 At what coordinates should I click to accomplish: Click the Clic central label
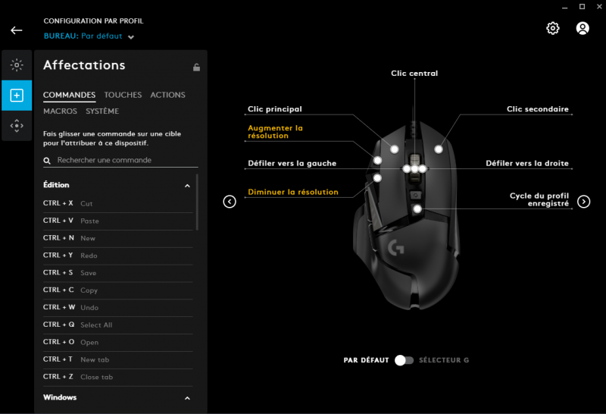point(414,73)
